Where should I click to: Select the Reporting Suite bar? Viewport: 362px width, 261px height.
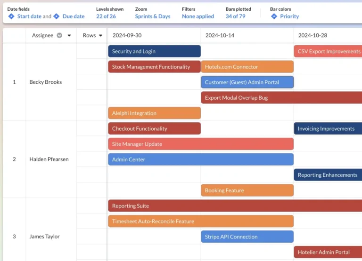(235, 206)
